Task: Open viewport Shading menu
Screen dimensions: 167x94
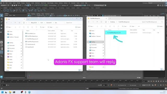Action: tap(33, 14)
